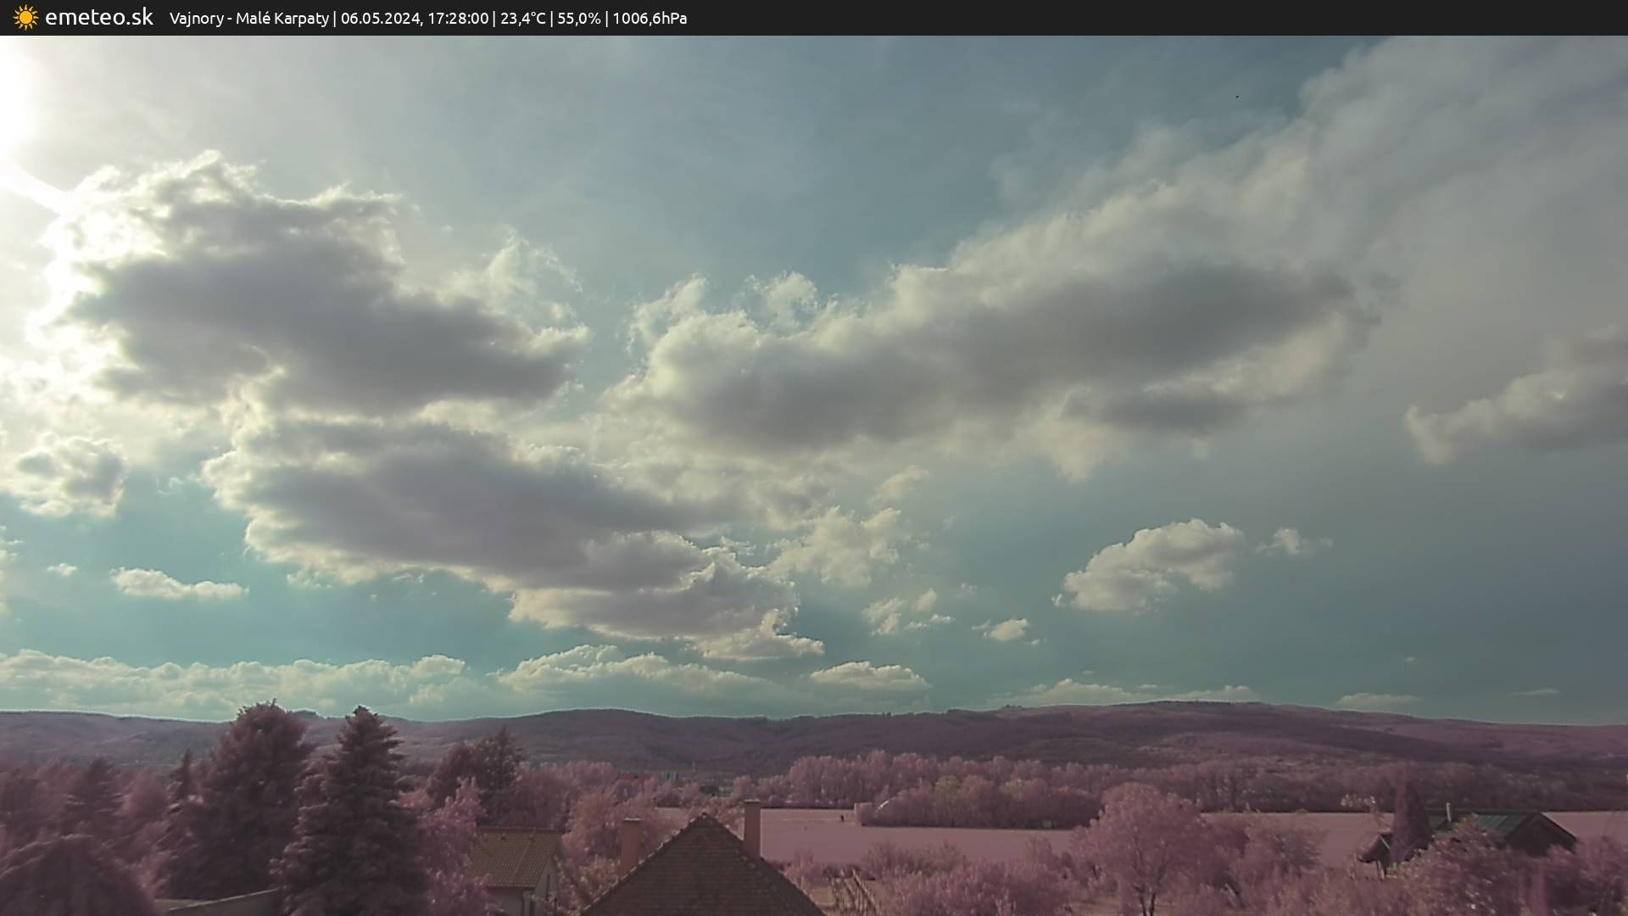Click the peak of the central dark roof
This screenshot has height=916, width=1628.
click(703, 818)
